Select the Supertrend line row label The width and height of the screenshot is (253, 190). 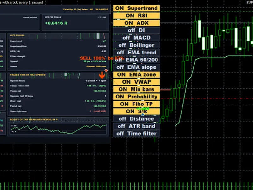point(18,46)
